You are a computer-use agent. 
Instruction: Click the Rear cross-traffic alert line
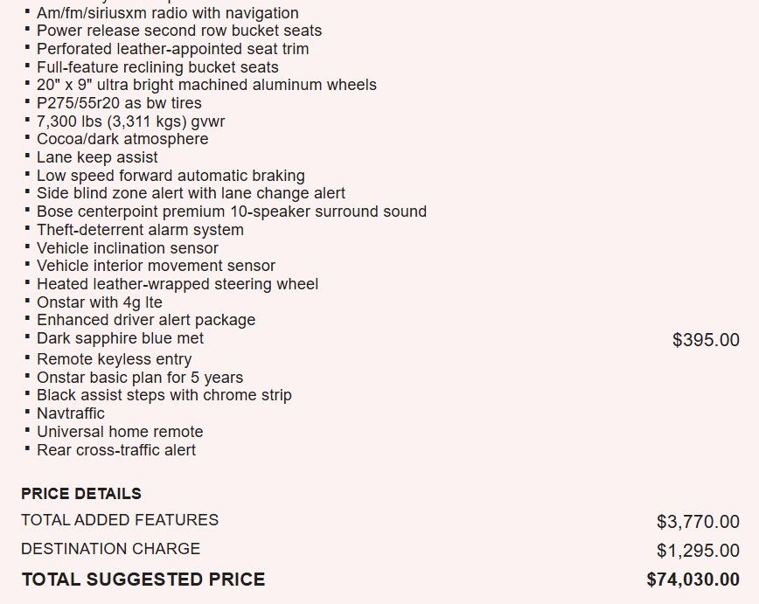(116, 450)
